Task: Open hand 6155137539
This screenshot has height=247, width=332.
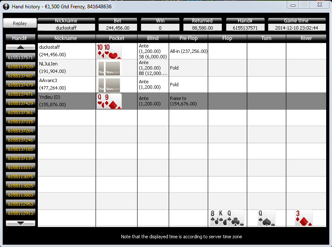Action: tap(20, 67)
